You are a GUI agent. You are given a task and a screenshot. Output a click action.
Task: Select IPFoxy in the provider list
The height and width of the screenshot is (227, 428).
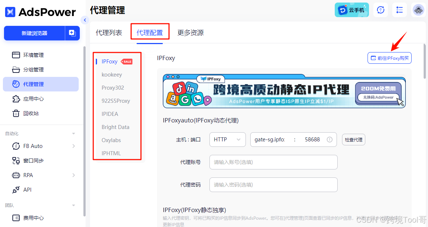point(109,62)
